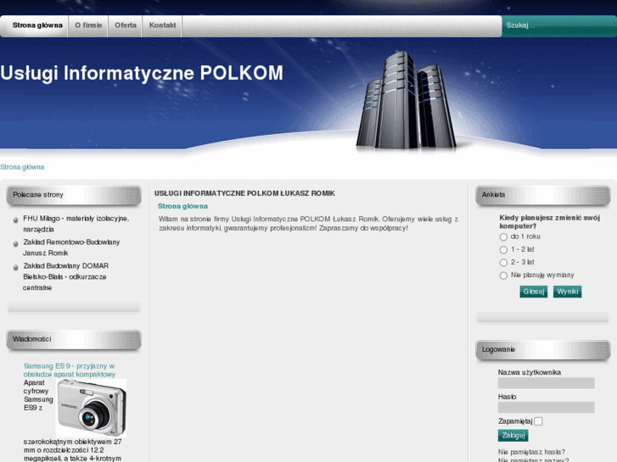Click the 'Usługi Informatyczne POLKOM' site title

pos(142,73)
